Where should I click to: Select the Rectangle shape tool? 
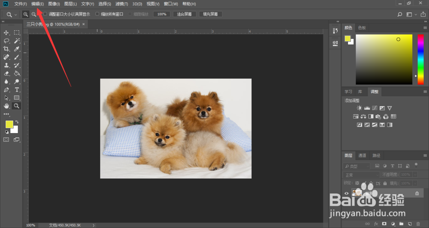tap(17, 98)
